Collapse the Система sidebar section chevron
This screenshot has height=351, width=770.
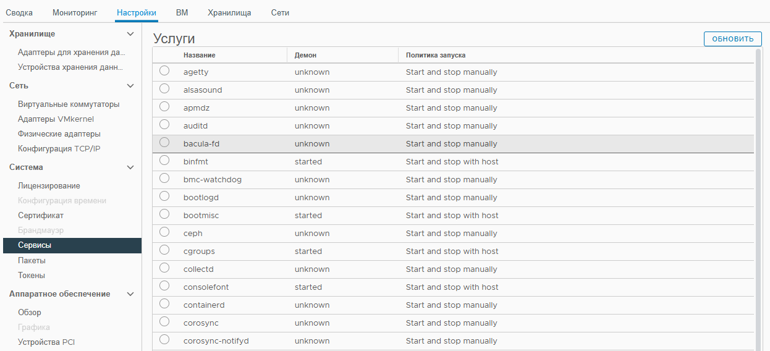(x=130, y=167)
